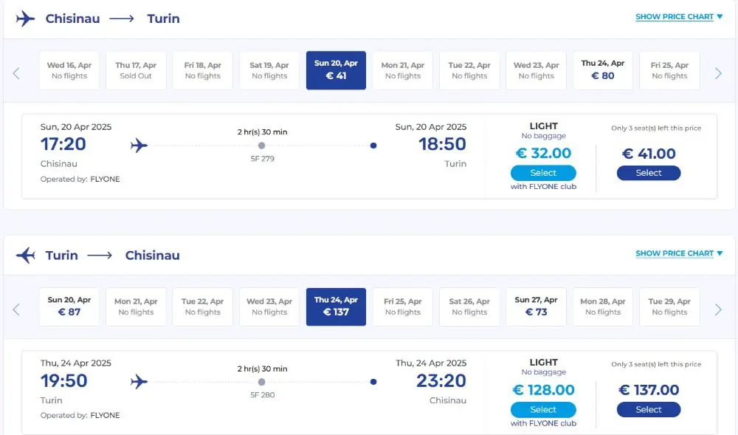Show earlier return dates with left arrow
Image resolution: width=738 pixels, height=435 pixels.
16,309
